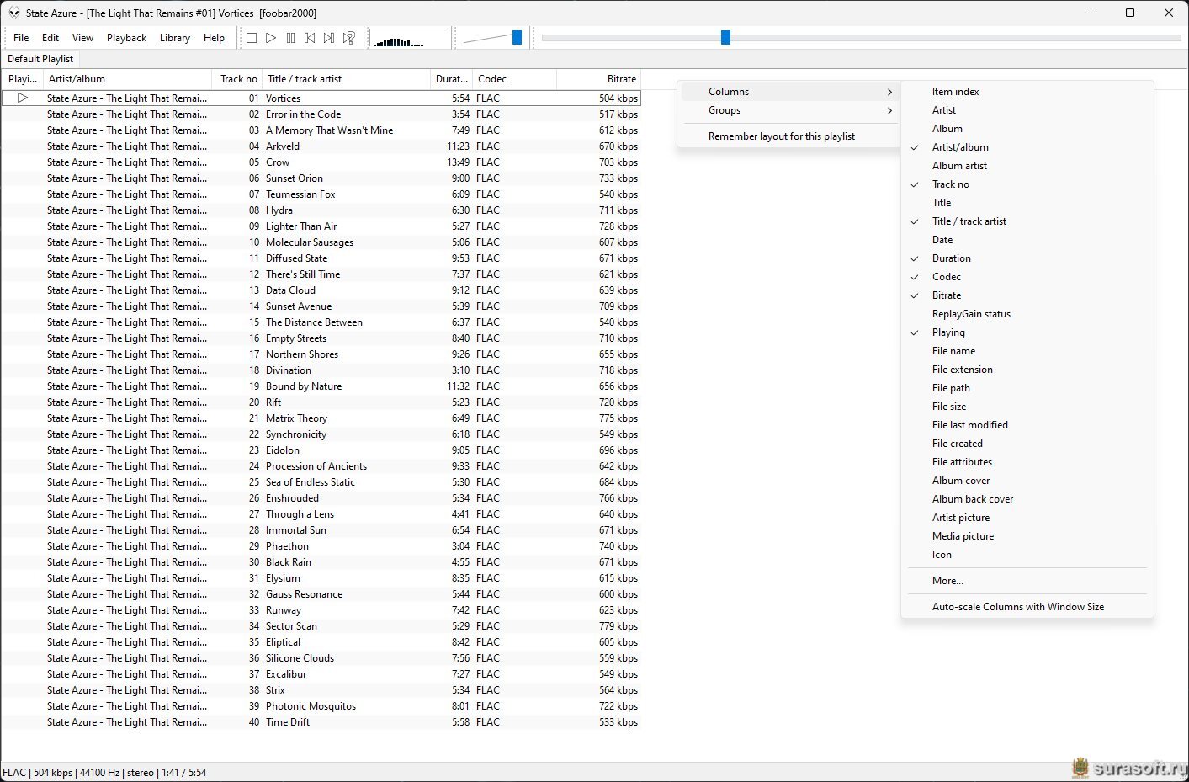The height and width of the screenshot is (782, 1189).
Task: Enable the Icon column
Action: pos(1027,555)
